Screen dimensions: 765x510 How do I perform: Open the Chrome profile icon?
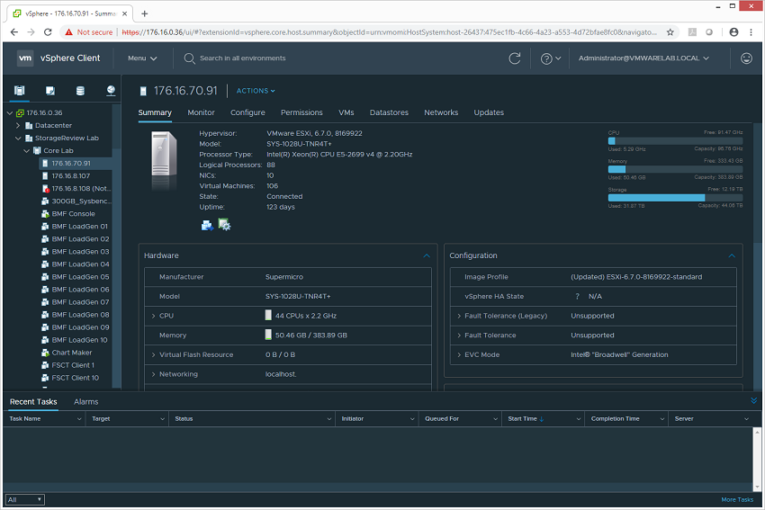(x=733, y=32)
